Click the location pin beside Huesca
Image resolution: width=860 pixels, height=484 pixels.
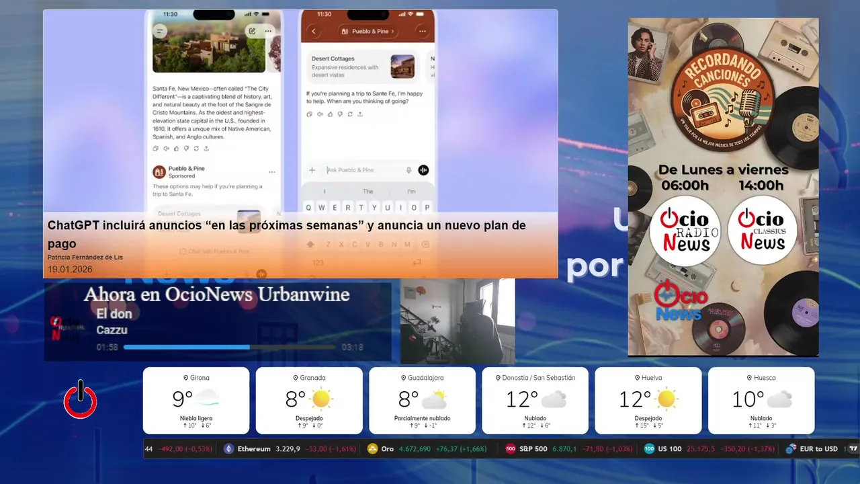click(x=749, y=378)
